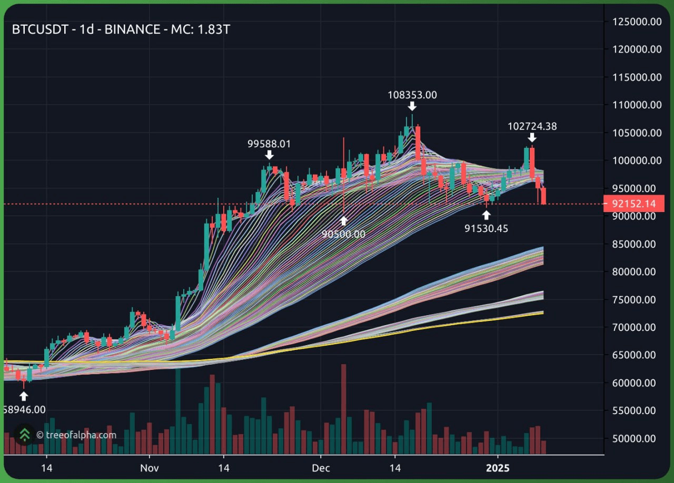Image resolution: width=674 pixels, height=483 pixels.
Task: Click the 108353.00 high label
Action: click(412, 95)
